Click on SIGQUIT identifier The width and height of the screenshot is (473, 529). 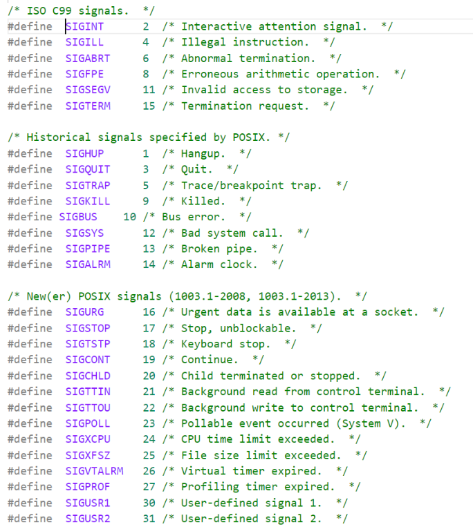tap(88, 169)
